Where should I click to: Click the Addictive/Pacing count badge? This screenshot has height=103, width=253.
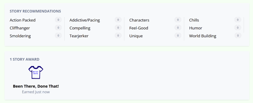118,20
